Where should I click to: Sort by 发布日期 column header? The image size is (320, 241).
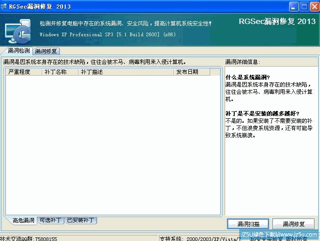[x=192, y=72]
